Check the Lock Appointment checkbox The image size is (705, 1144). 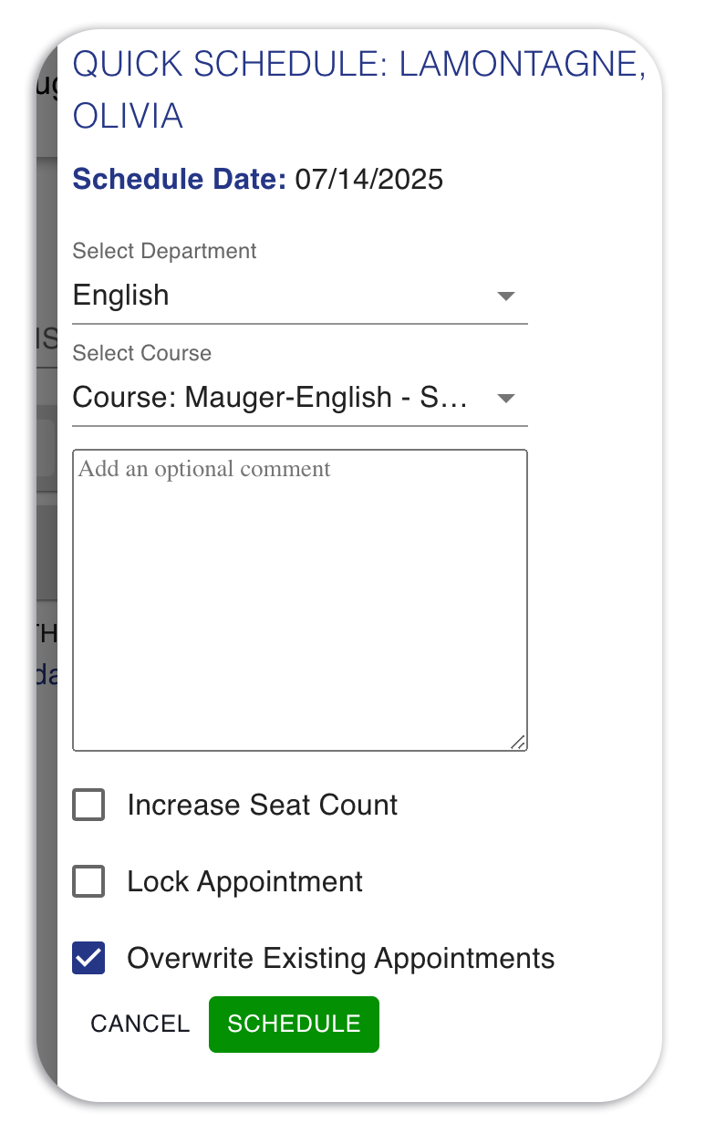(88, 882)
